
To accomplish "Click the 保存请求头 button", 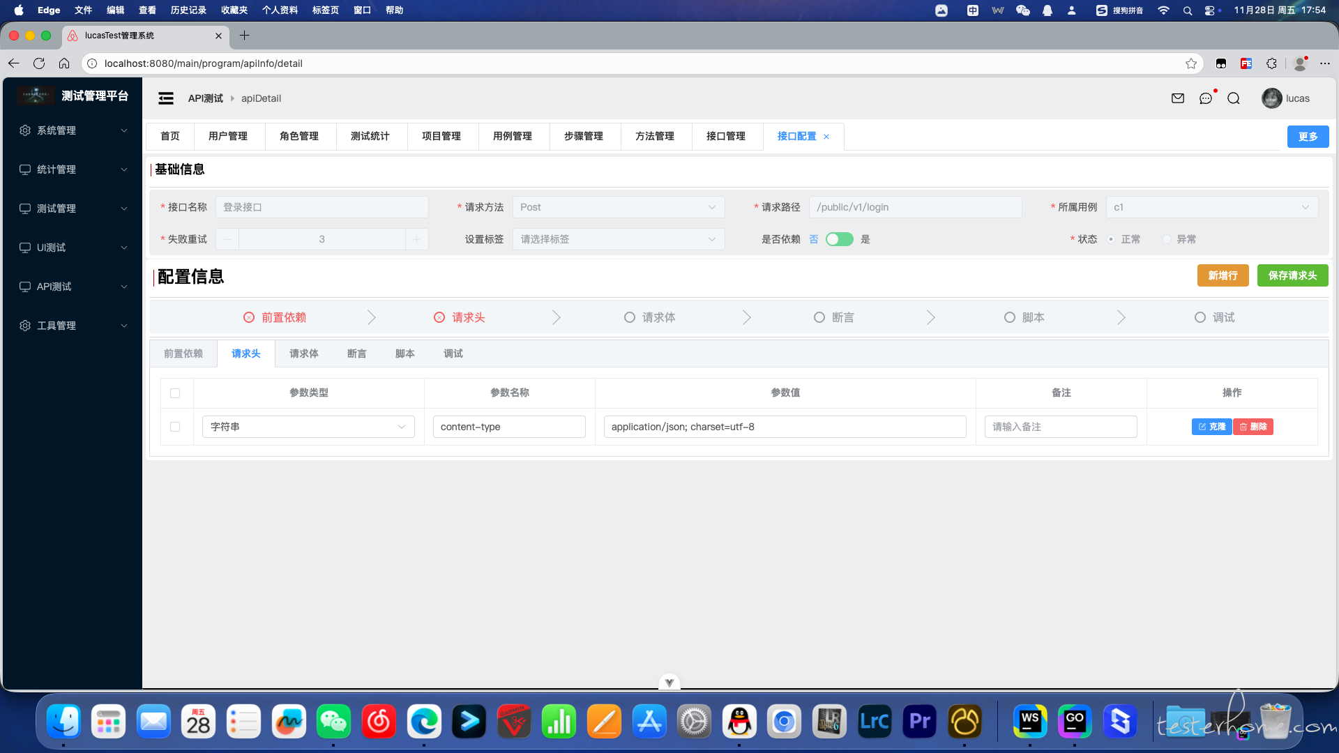I will tap(1292, 275).
